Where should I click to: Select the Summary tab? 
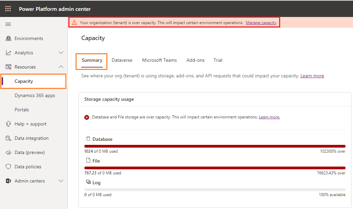click(92, 60)
